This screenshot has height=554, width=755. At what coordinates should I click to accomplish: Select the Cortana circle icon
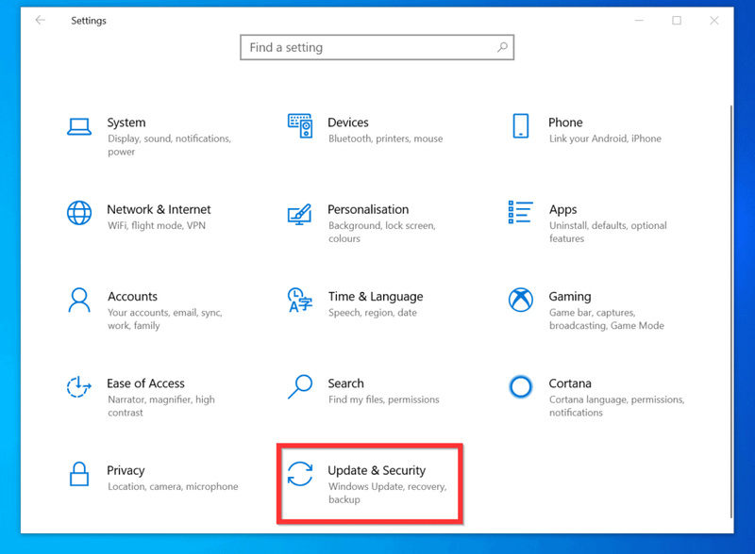(x=521, y=386)
